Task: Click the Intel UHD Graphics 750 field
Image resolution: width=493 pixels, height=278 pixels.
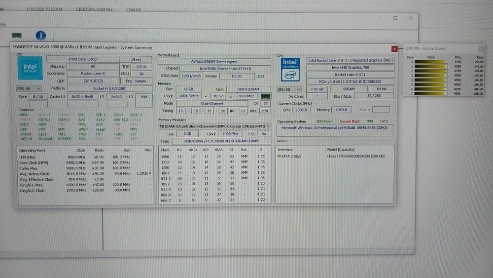Action: click(350, 67)
